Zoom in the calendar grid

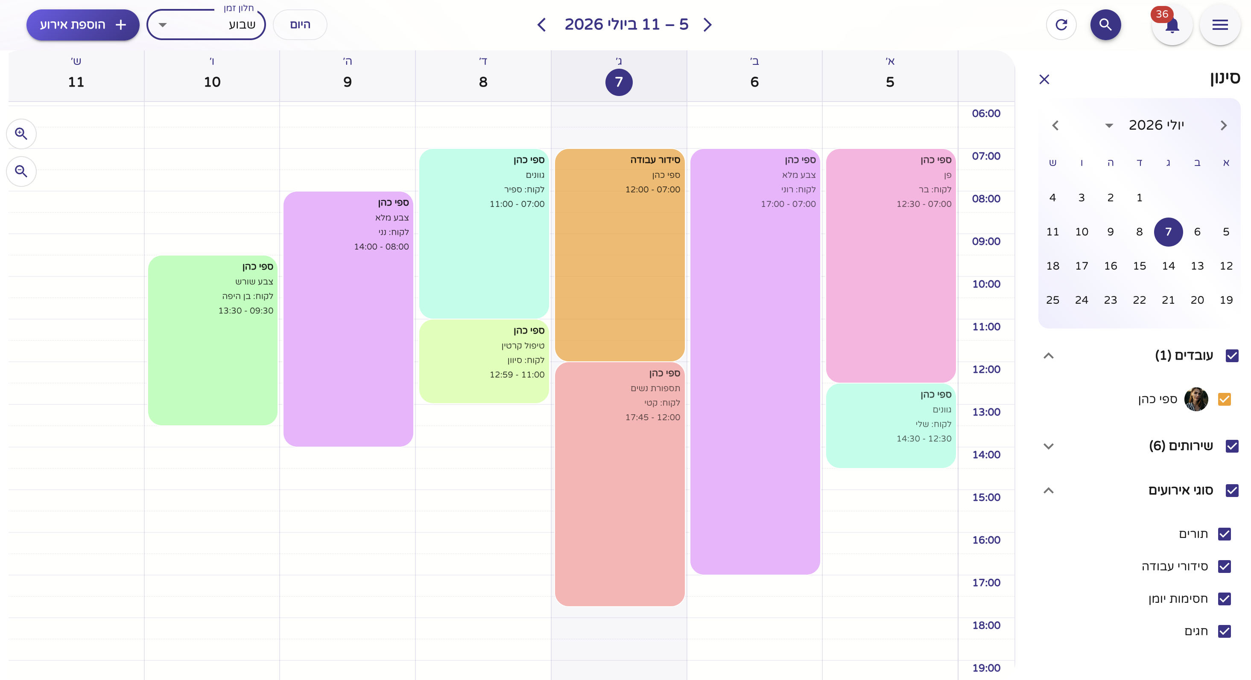tap(21, 134)
